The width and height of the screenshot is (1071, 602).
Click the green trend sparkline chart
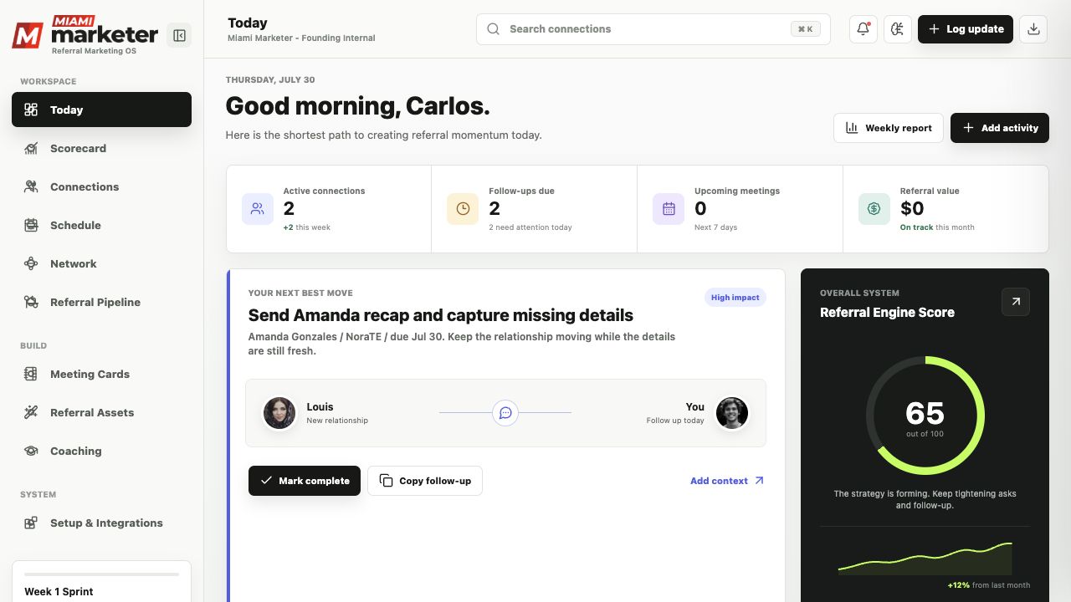925,559
